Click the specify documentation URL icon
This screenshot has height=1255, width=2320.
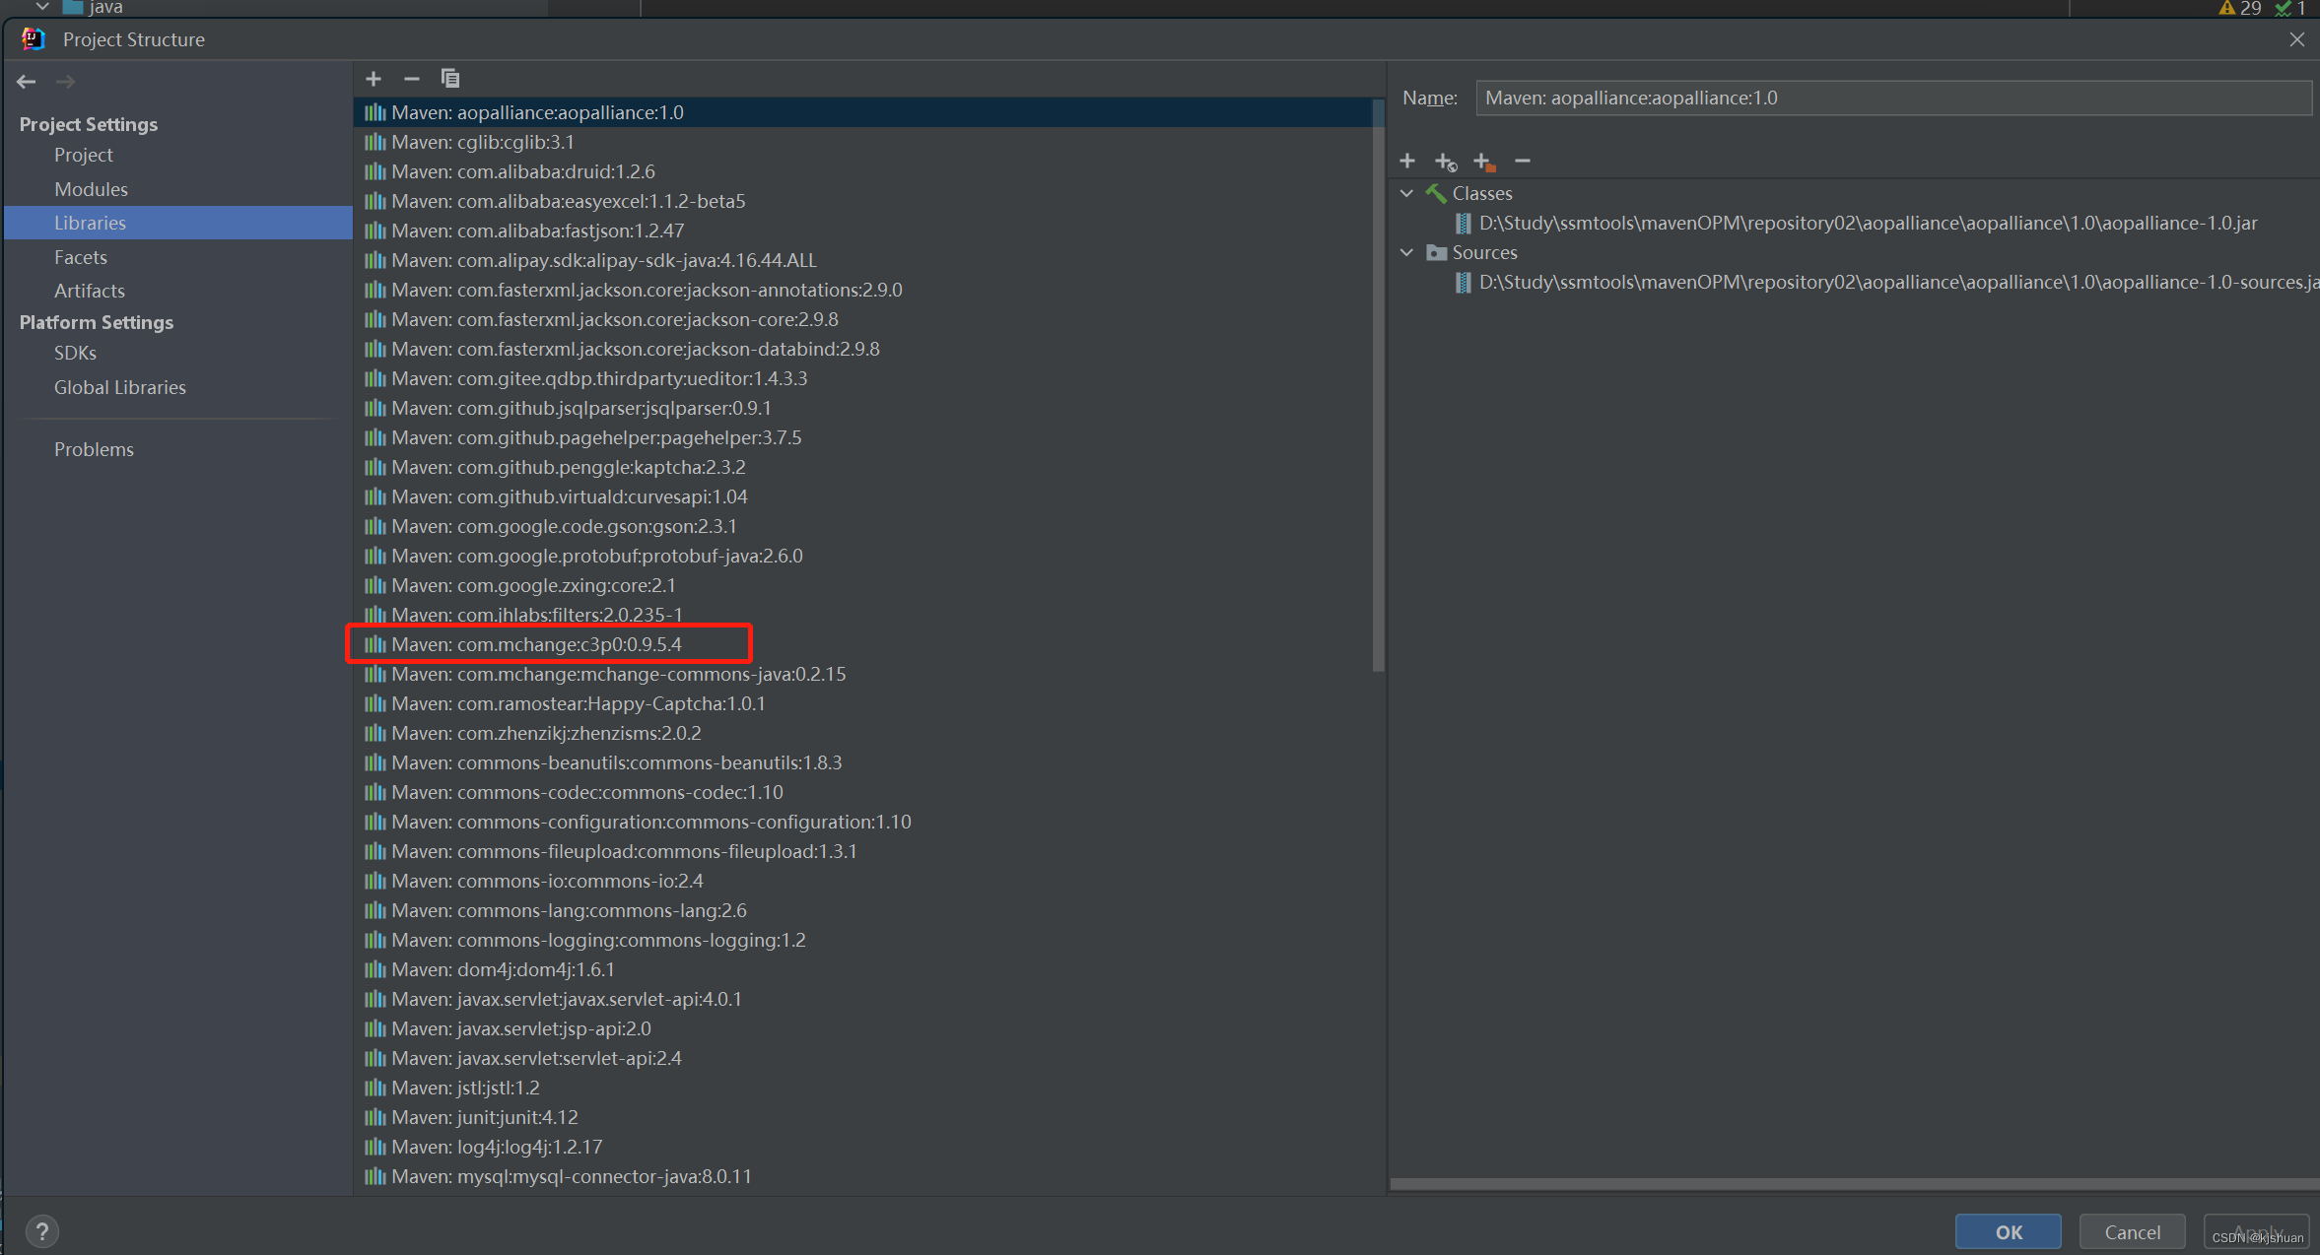1446,162
